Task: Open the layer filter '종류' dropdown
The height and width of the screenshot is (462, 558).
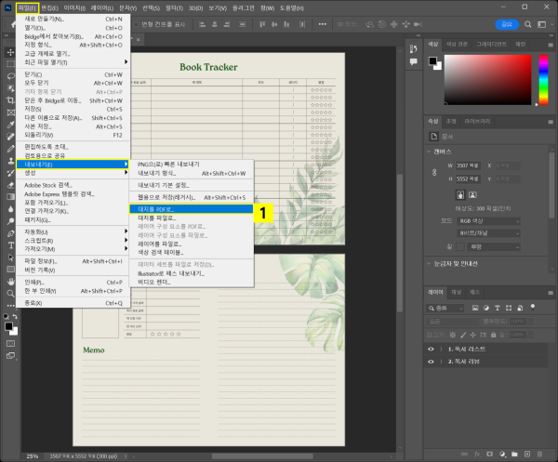Action: pos(445,308)
